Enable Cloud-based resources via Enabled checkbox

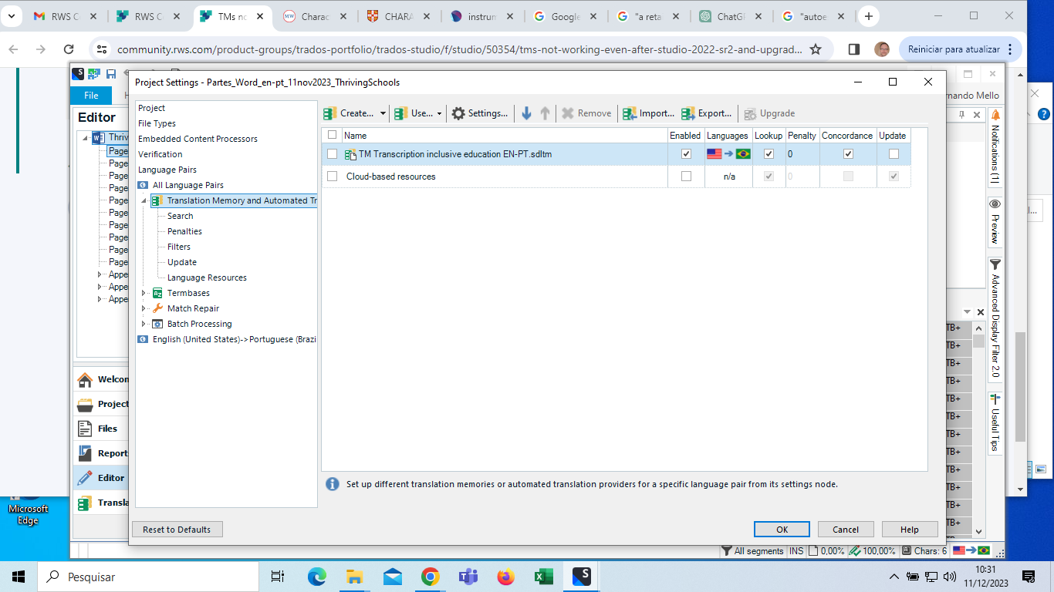[686, 177]
